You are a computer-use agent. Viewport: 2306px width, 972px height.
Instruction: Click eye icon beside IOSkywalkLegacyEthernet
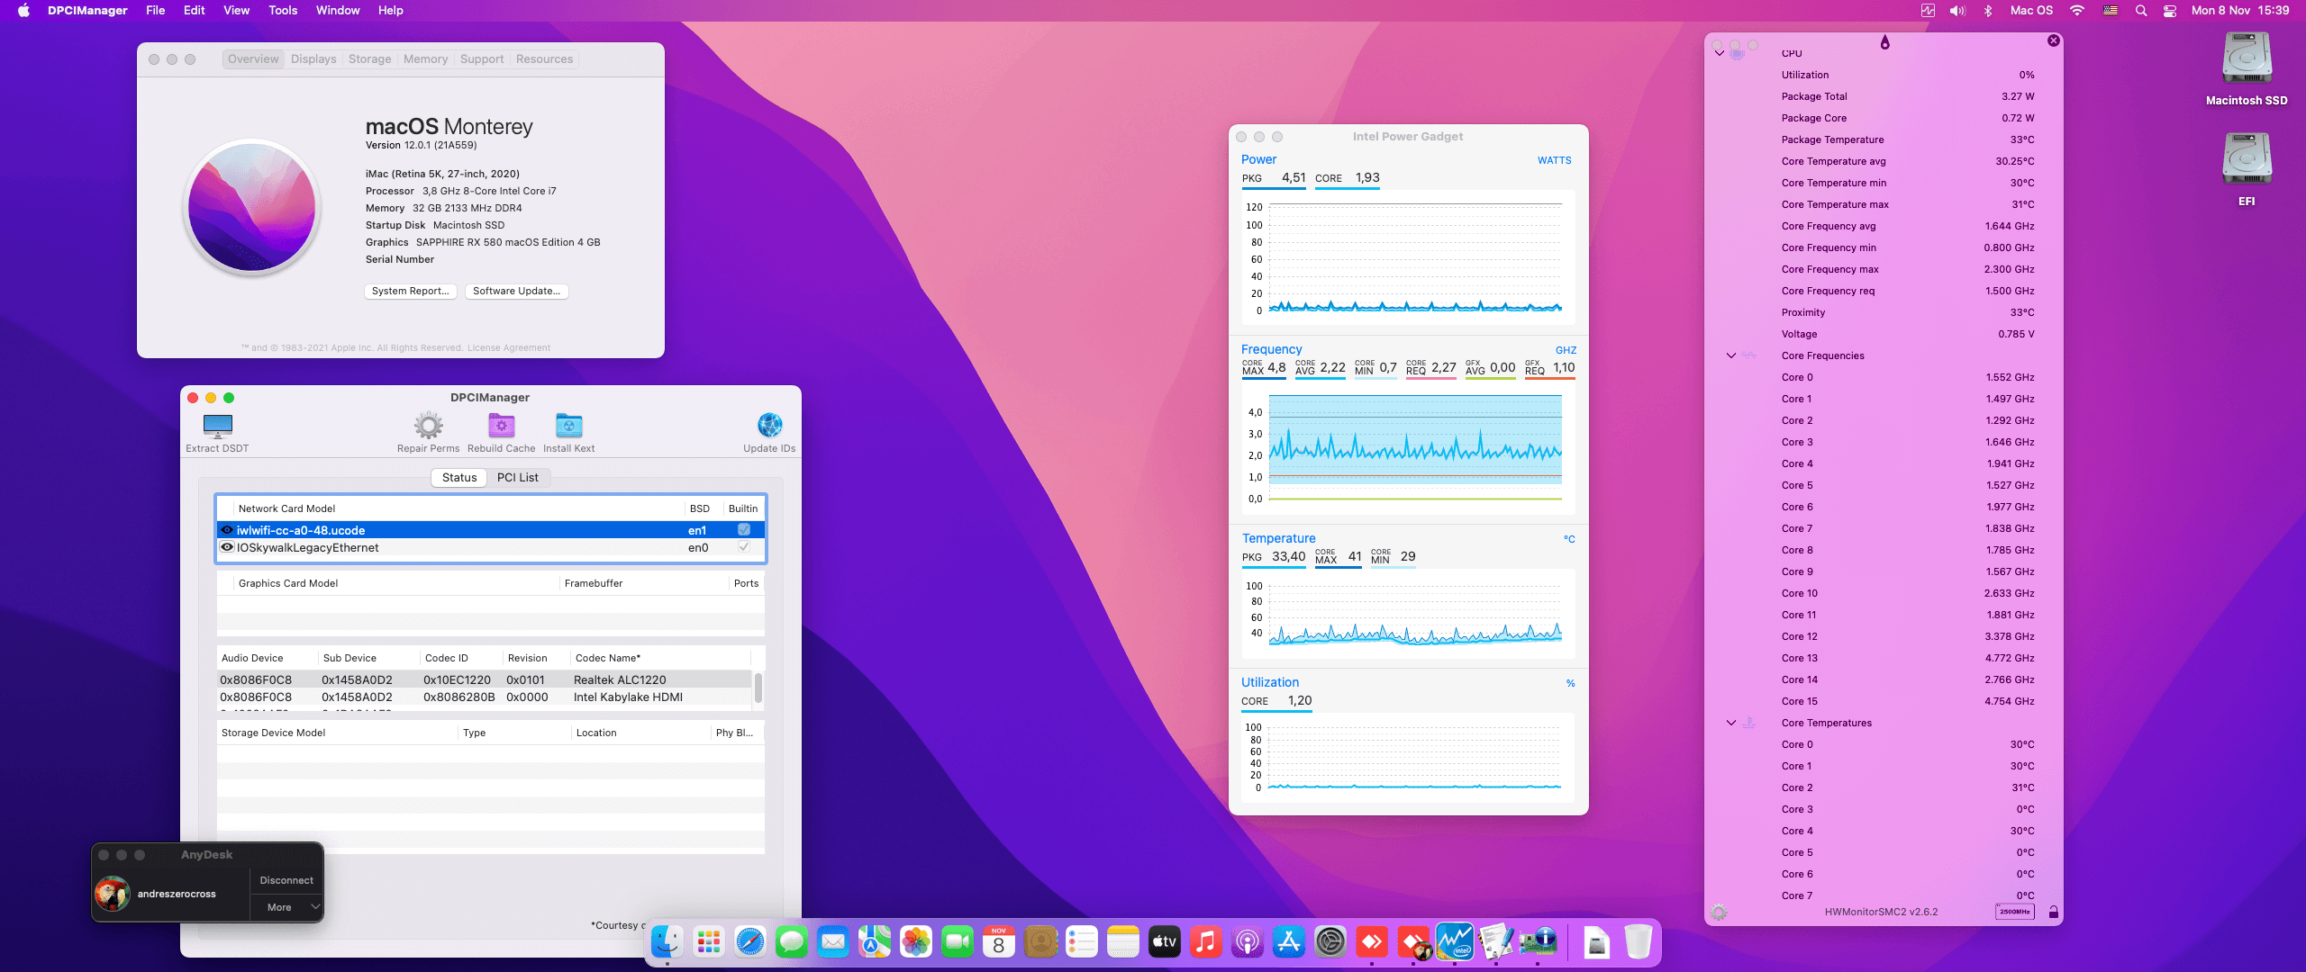(227, 547)
